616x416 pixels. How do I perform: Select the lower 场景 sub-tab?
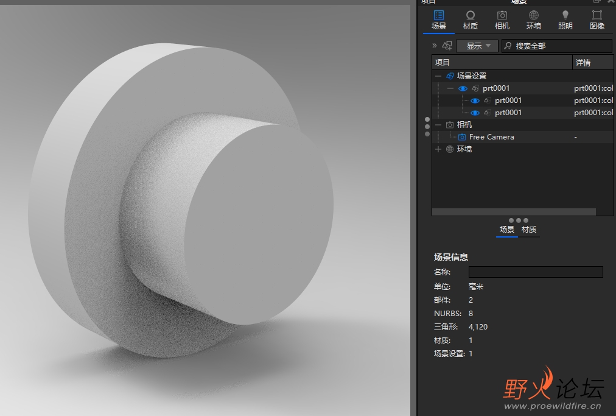tap(506, 230)
